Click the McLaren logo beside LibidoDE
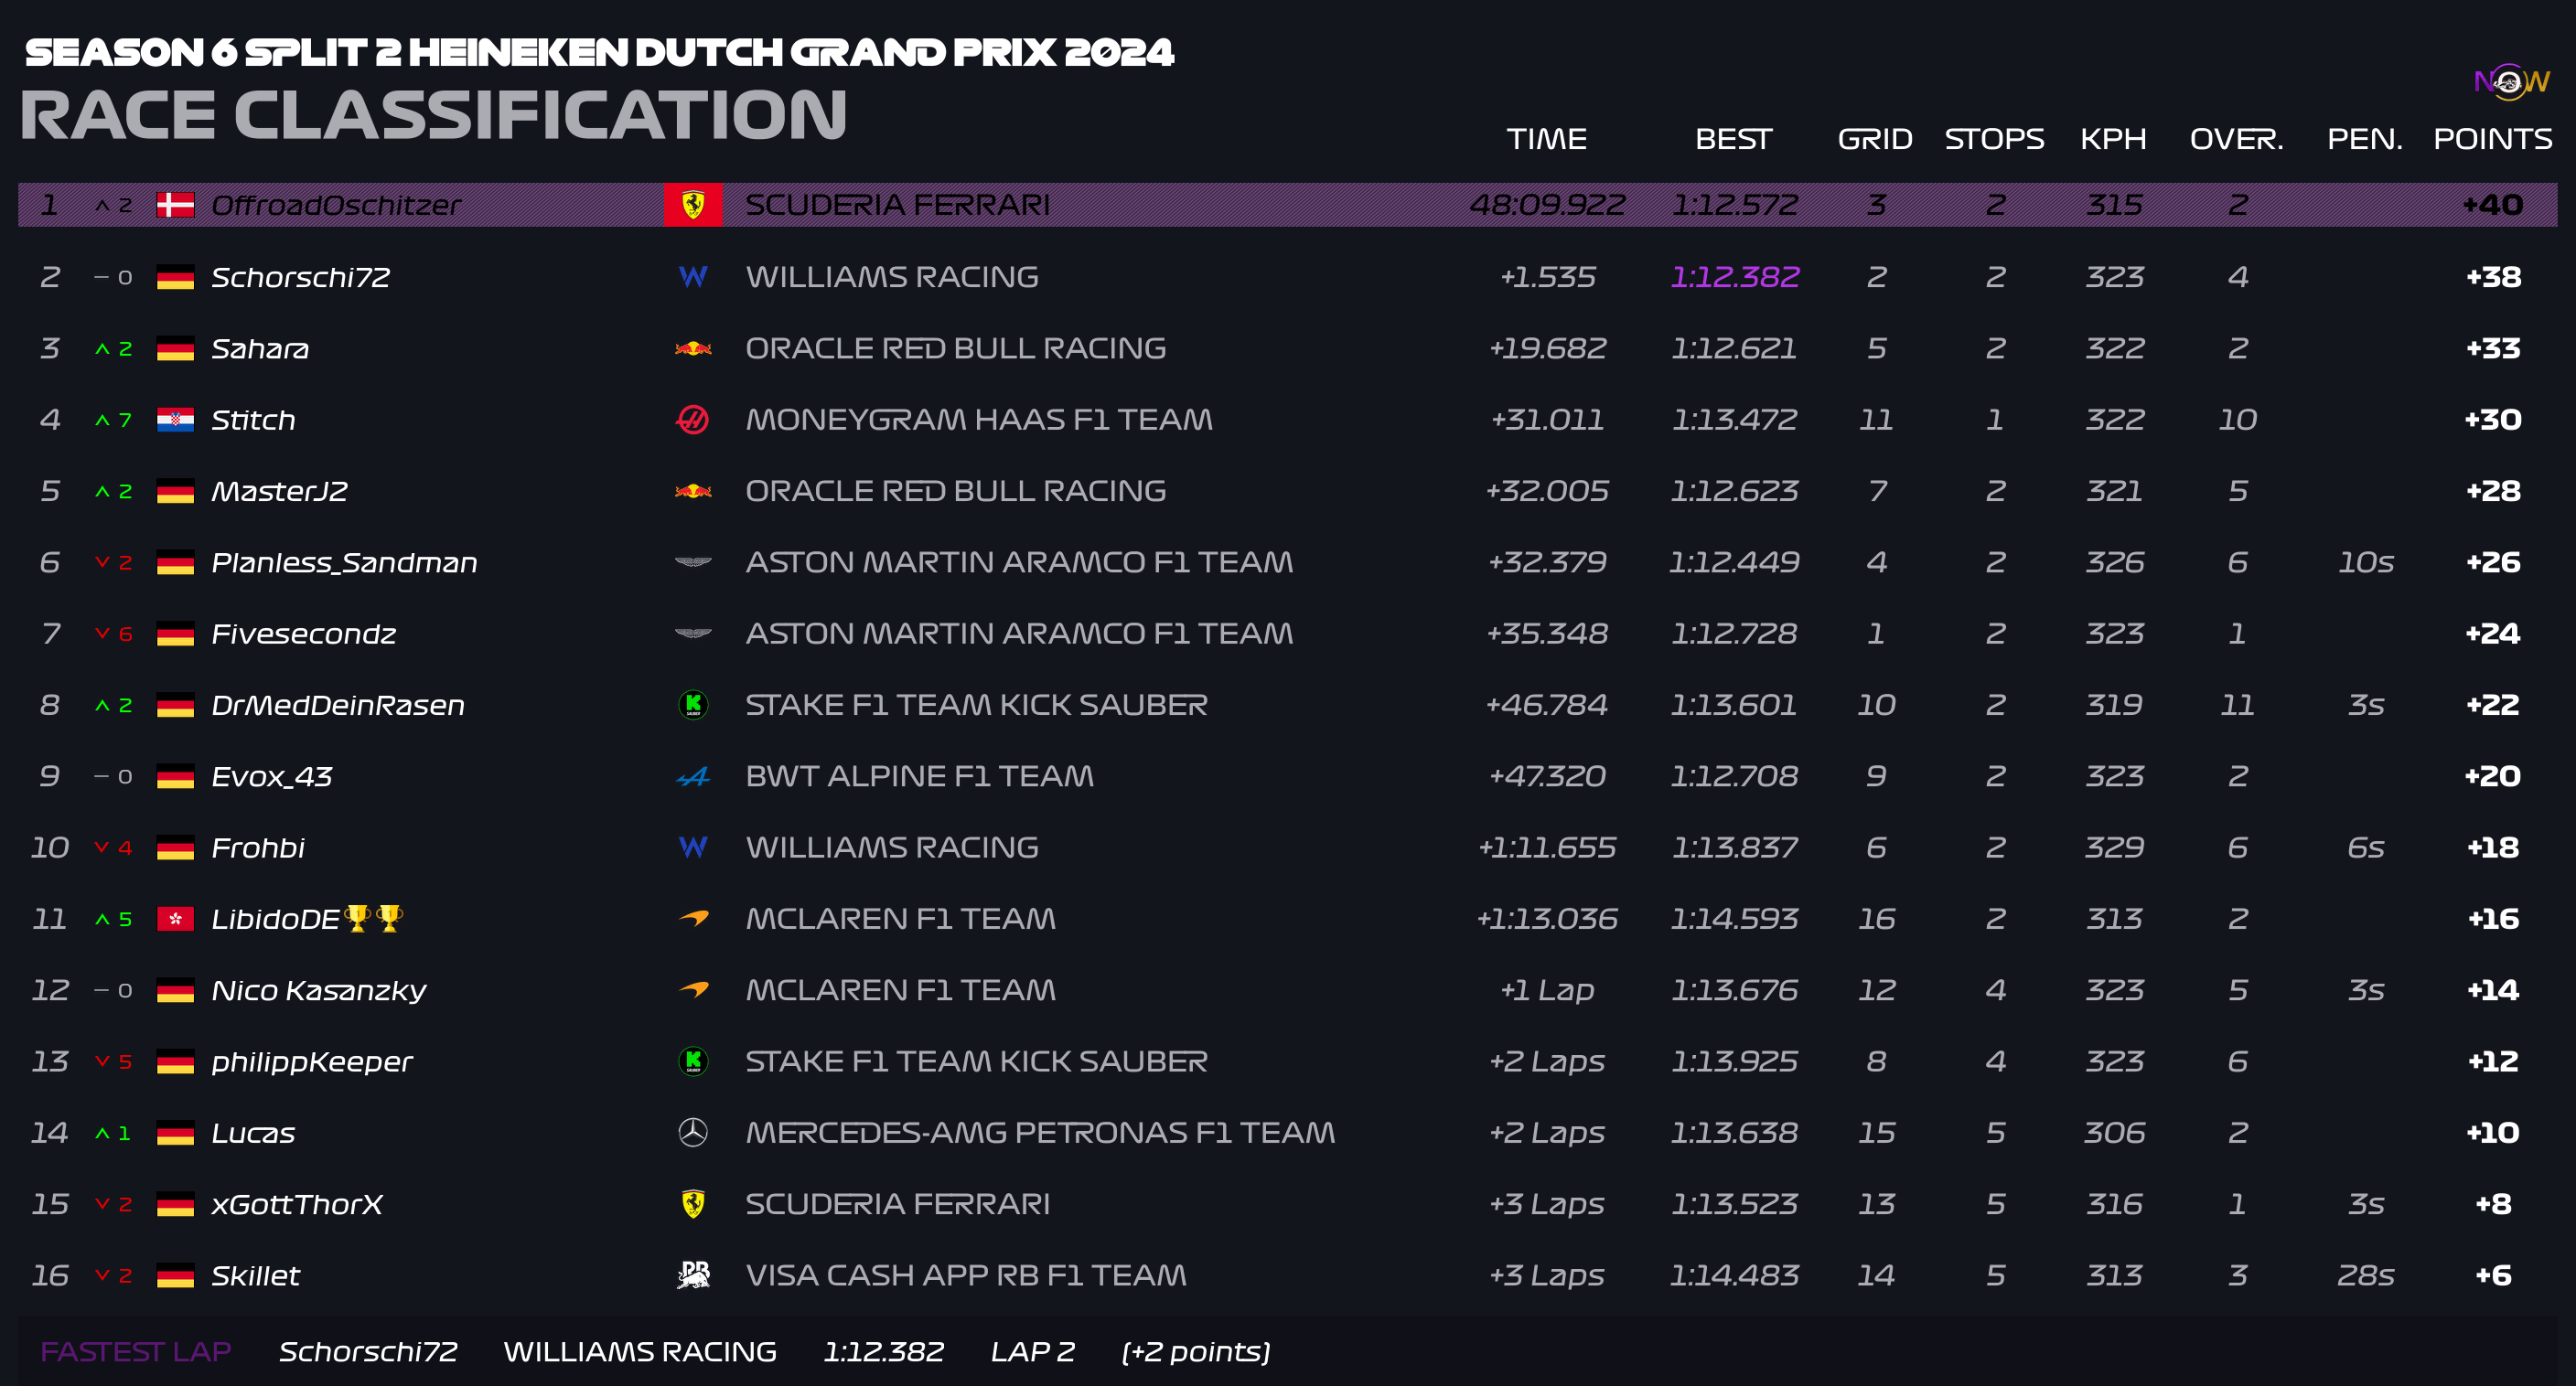This screenshot has height=1386, width=2576. click(692, 918)
